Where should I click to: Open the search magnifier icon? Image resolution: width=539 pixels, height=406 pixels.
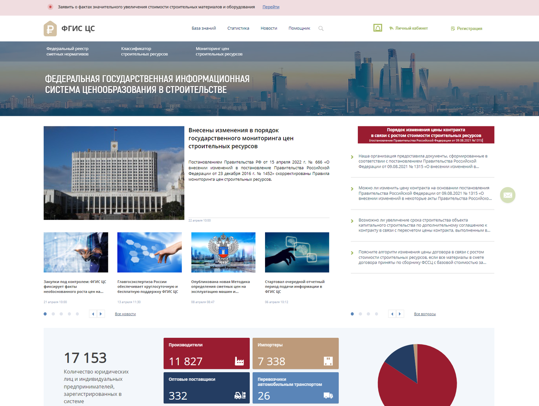tap(321, 28)
